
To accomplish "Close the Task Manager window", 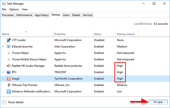I will [164, 4].
